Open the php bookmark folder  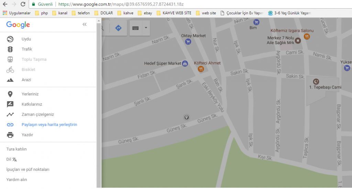pos(42,13)
